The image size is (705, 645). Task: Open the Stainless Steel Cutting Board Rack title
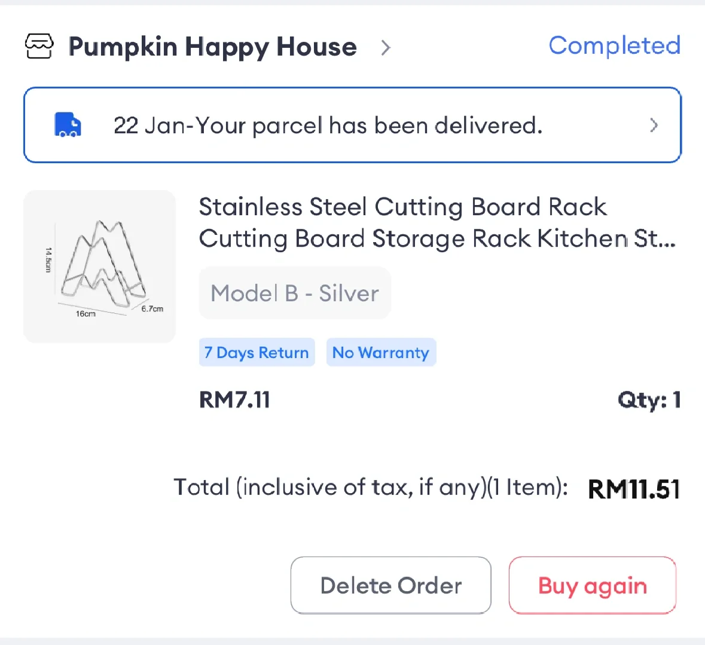tap(437, 222)
